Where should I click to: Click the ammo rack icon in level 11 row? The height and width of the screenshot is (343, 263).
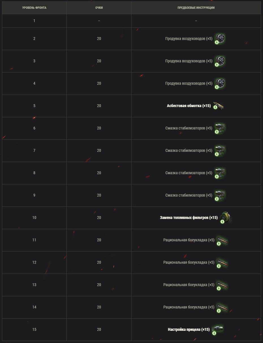(222, 240)
